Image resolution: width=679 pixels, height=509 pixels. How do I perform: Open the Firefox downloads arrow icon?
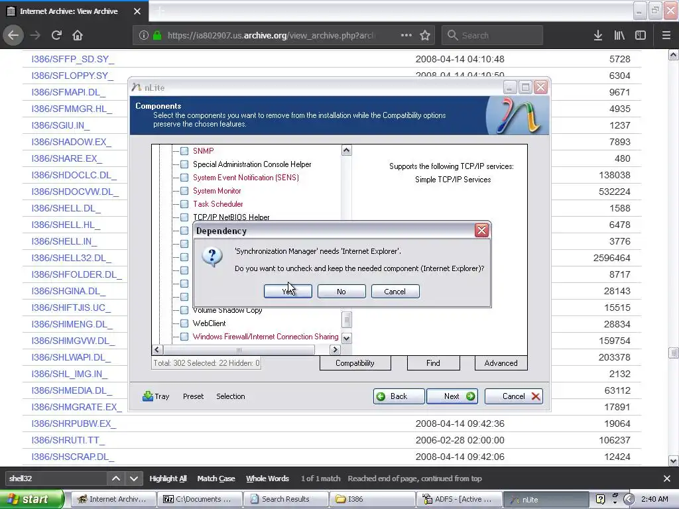(598, 35)
